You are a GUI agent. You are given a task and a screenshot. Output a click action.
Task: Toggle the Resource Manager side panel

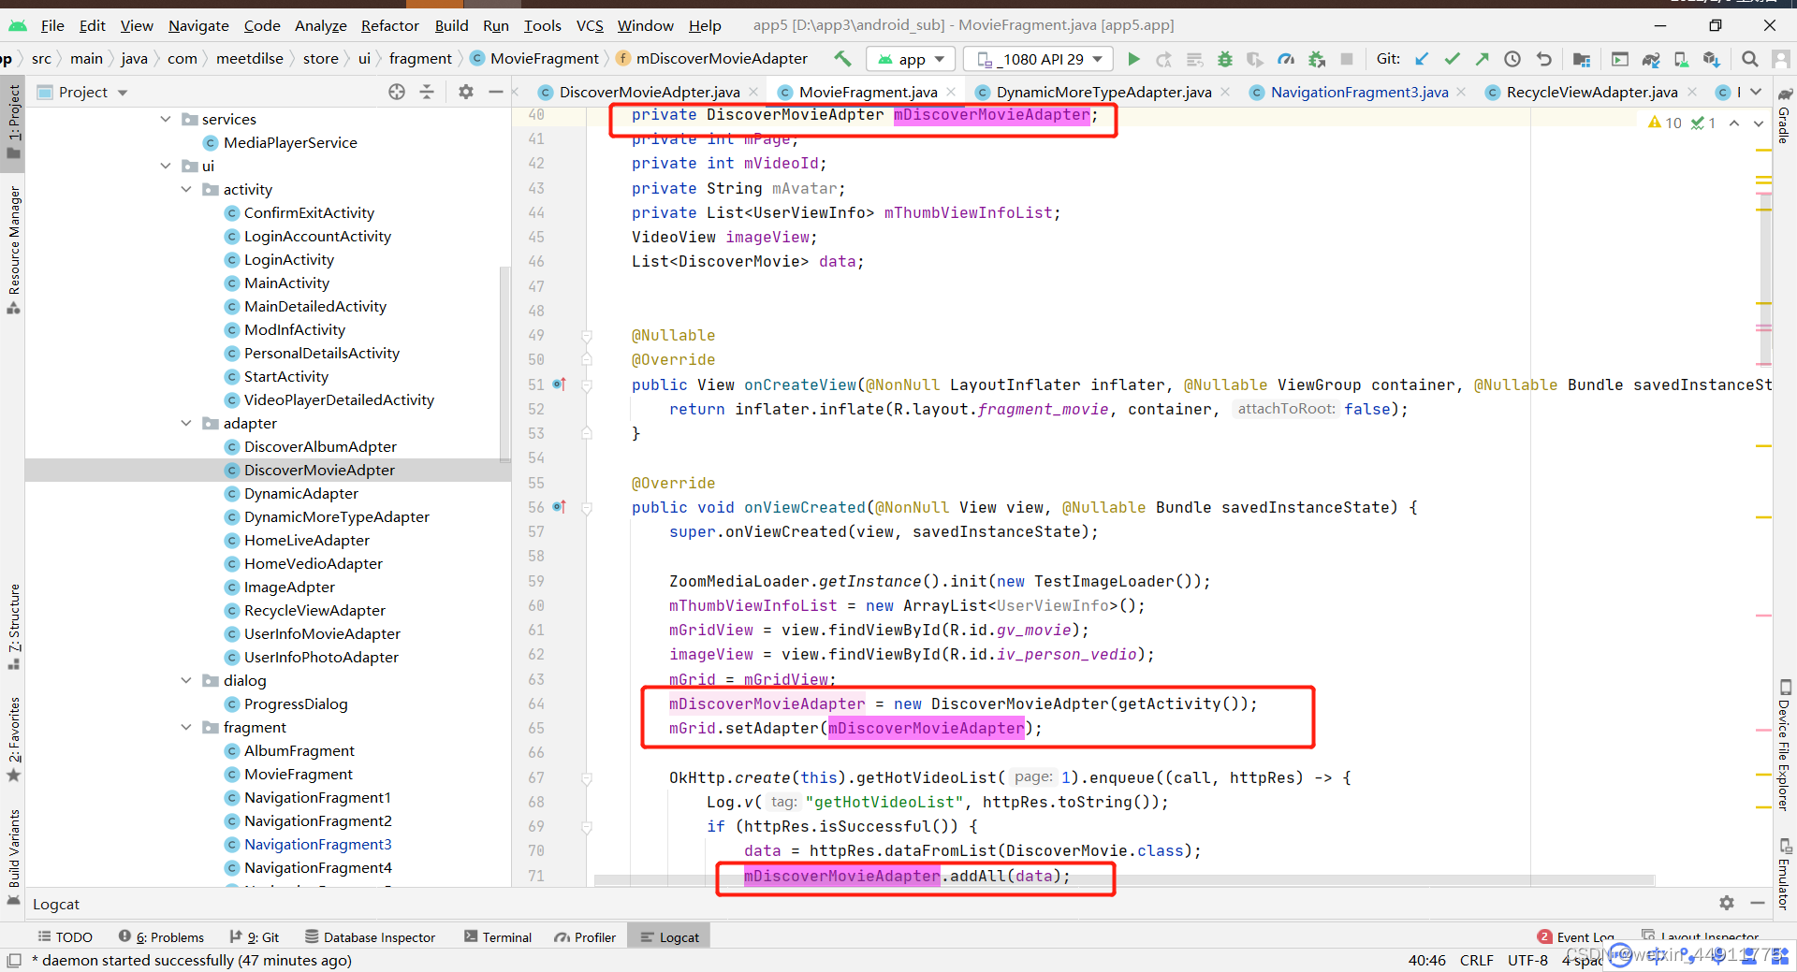[13, 250]
